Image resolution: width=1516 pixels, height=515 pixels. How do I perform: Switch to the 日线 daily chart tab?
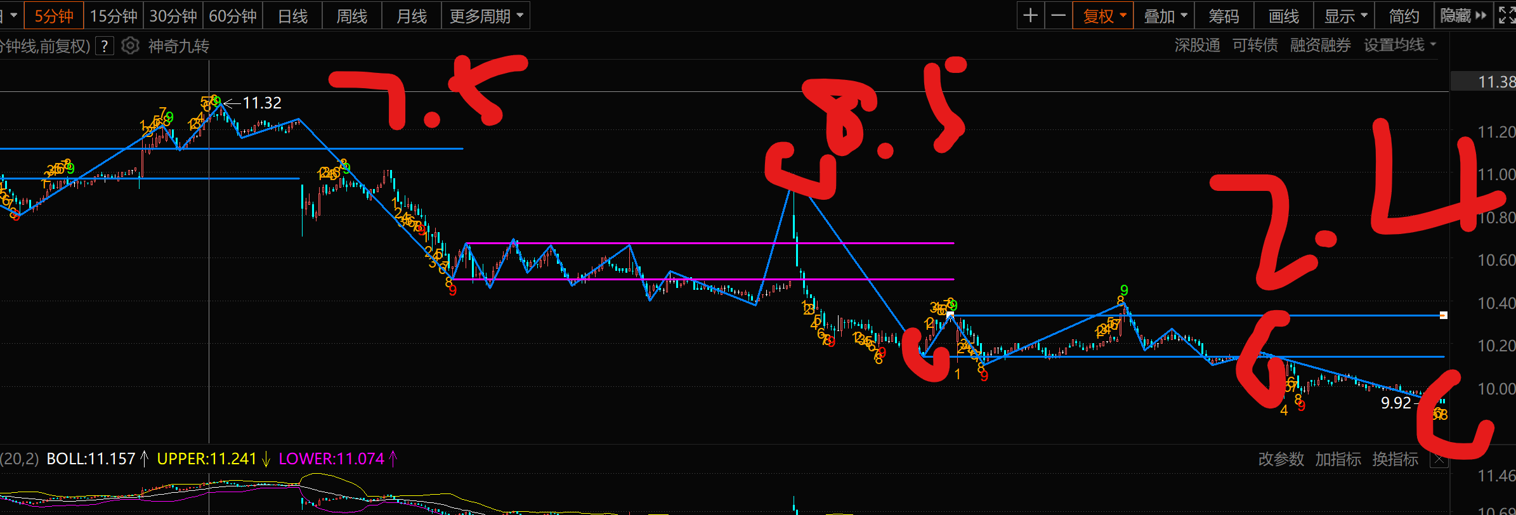[x=292, y=16]
